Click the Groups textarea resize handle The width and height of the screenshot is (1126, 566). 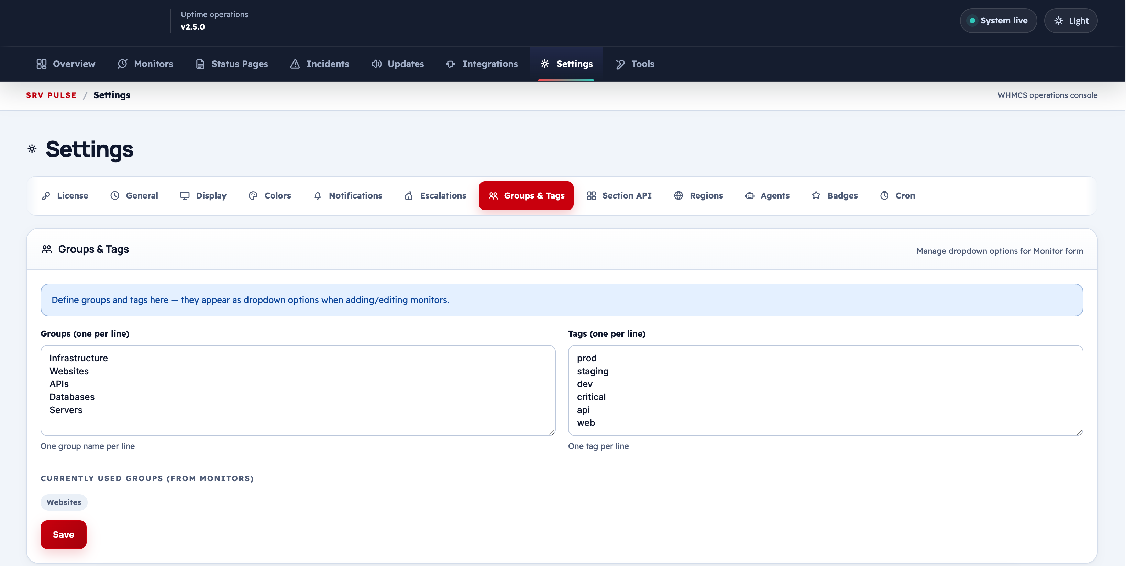tap(552, 432)
